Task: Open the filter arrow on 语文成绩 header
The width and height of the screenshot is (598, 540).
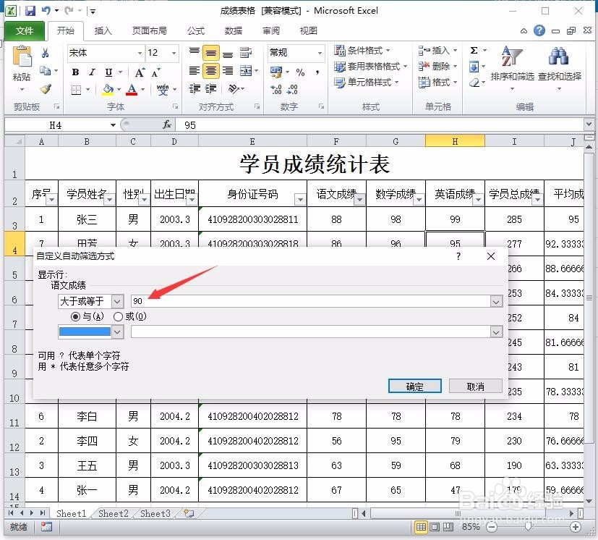Action: coord(359,199)
